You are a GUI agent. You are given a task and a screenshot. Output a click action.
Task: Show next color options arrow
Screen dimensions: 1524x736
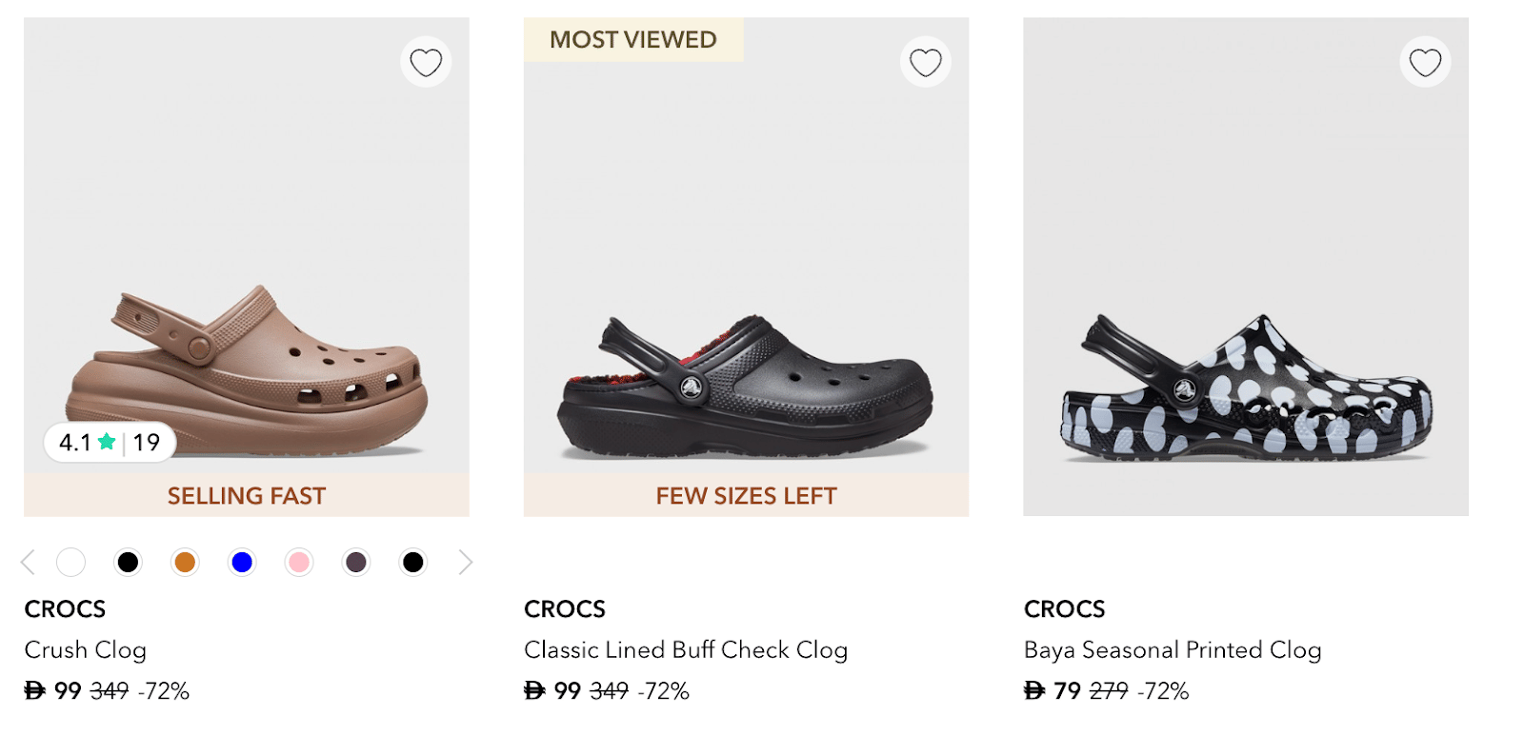pyautogui.click(x=465, y=563)
